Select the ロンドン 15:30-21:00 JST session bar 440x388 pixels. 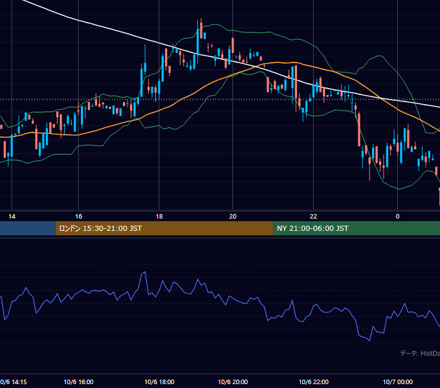[x=164, y=228]
